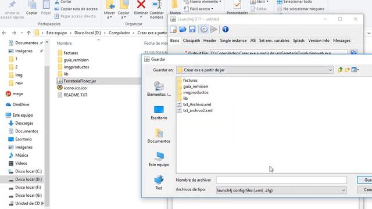Switch to Classpath tab in Launch4j

pyautogui.click(x=191, y=41)
